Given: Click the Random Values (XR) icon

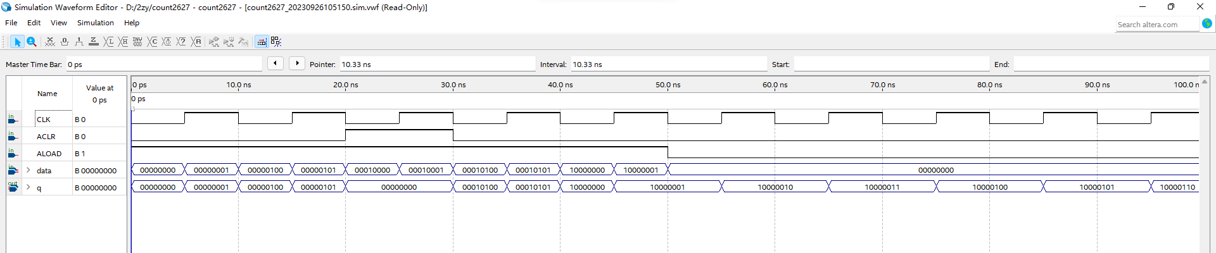Looking at the screenshot, I should [x=196, y=42].
